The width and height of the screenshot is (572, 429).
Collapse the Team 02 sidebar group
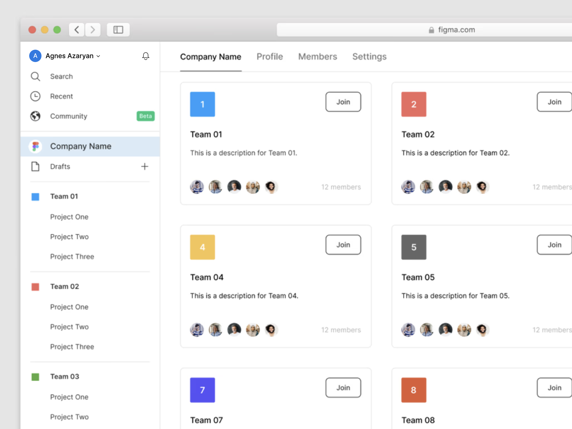(64, 286)
